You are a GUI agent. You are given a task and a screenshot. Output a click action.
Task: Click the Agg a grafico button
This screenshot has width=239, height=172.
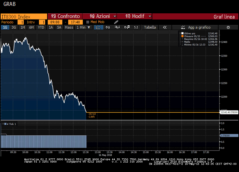(x=195, y=27)
